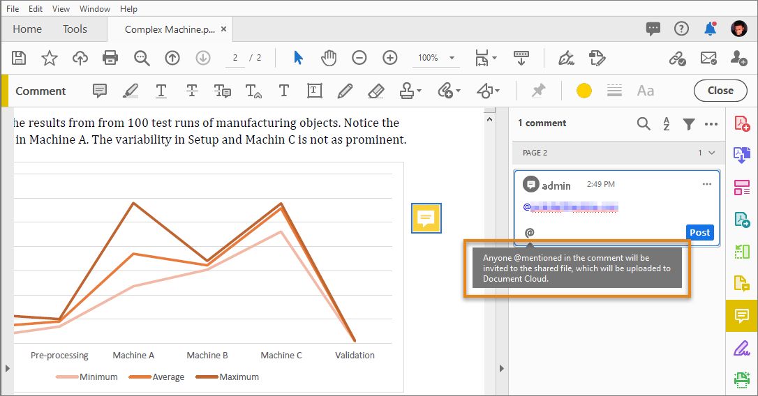Screen dimensions: 758x396
Task: Select the replace text note tool
Action: coord(223,91)
